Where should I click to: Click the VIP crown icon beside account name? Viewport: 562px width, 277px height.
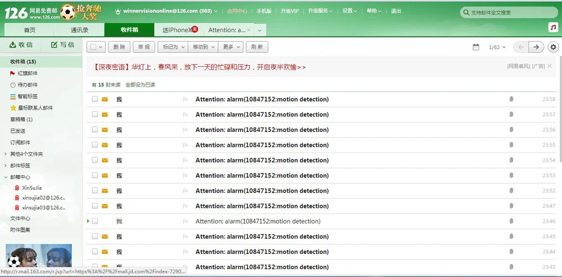pyautogui.click(x=117, y=11)
